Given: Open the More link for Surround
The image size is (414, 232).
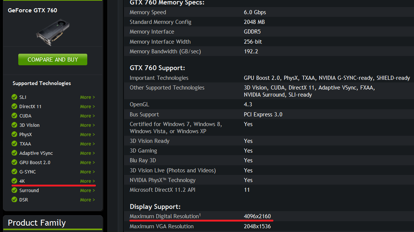Looking at the screenshot, I should point(87,190).
